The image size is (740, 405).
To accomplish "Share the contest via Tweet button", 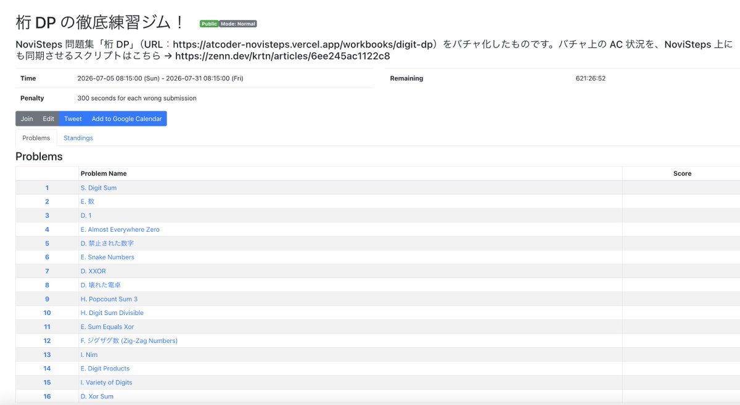I will coord(73,118).
